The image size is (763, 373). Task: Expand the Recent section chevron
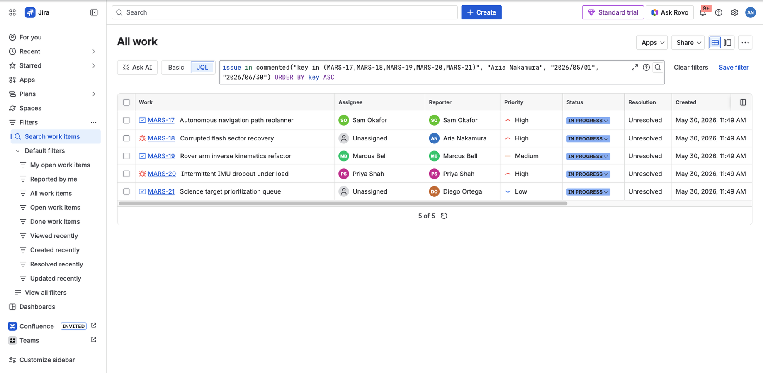click(x=94, y=51)
